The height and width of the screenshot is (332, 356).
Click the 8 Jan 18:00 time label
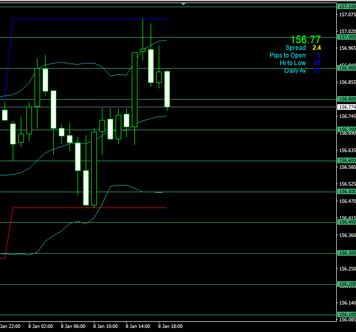tap(170, 326)
